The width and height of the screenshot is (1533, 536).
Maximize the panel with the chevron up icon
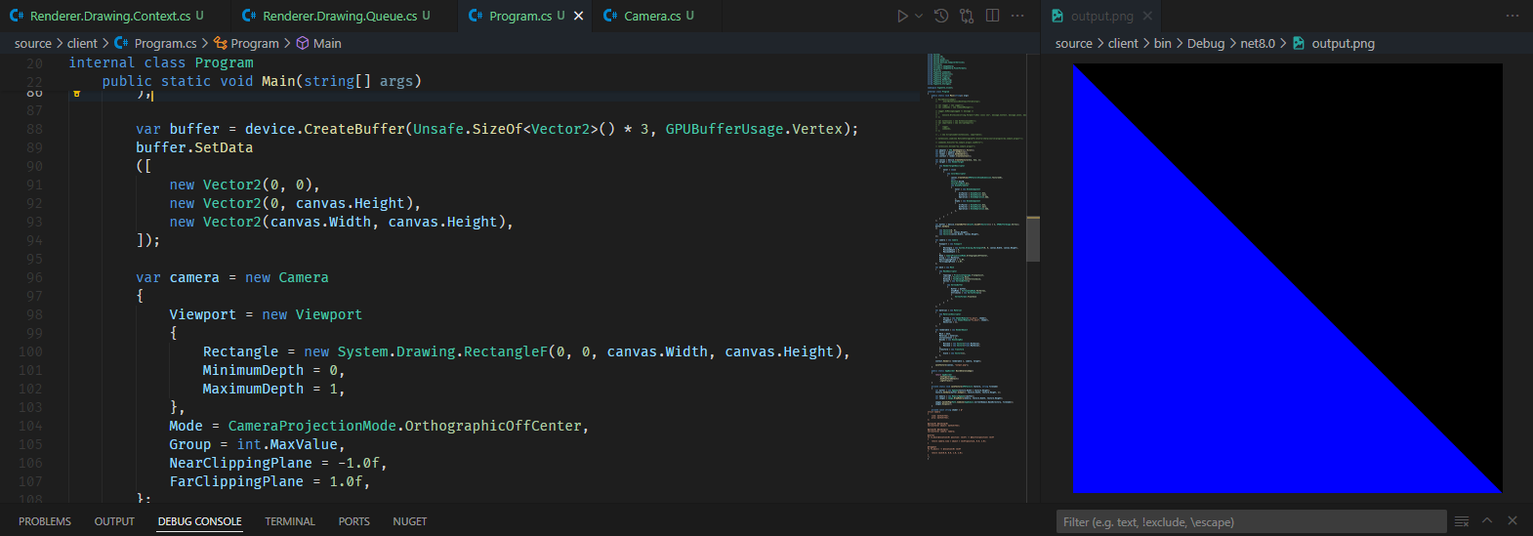(1487, 521)
